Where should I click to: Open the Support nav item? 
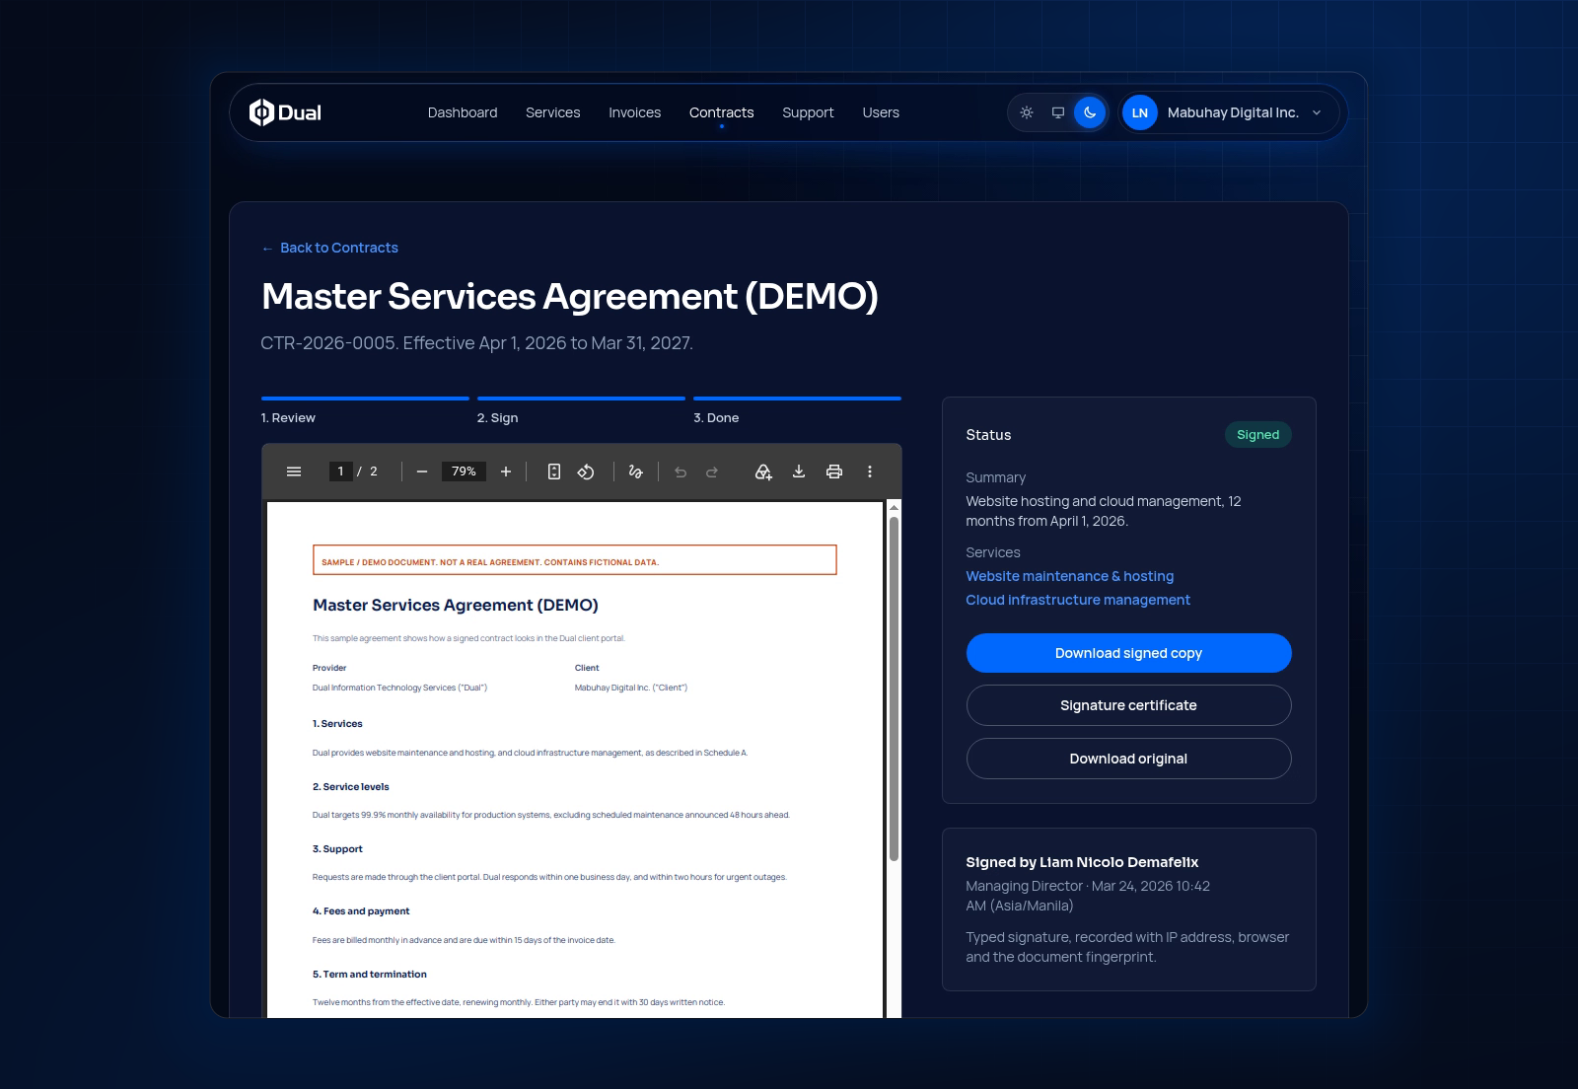(809, 112)
